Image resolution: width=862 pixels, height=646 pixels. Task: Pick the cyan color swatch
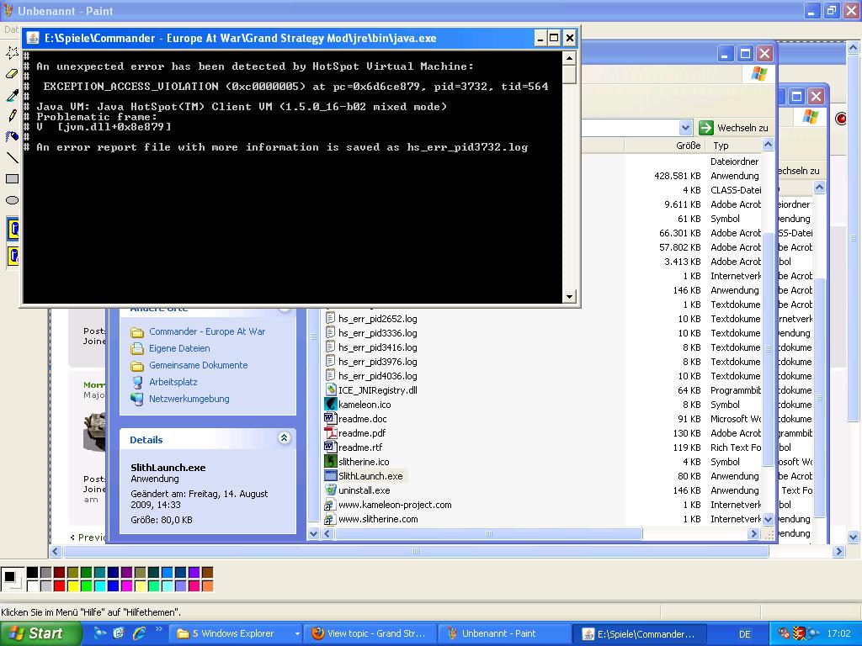99,586
